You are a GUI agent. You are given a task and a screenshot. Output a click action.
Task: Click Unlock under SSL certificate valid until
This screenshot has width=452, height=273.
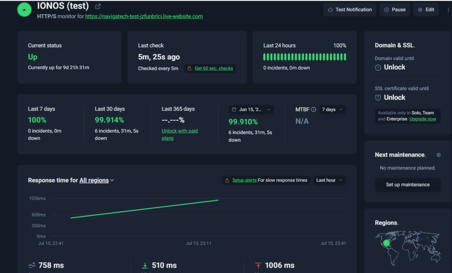point(394,97)
